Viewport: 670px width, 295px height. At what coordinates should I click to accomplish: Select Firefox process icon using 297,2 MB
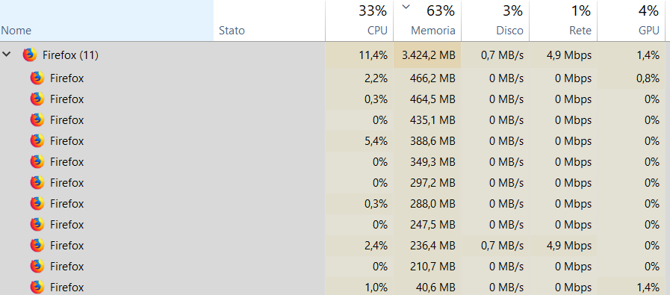tap(37, 183)
